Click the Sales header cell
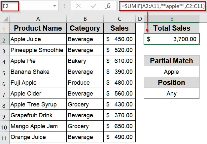 [120, 28]
